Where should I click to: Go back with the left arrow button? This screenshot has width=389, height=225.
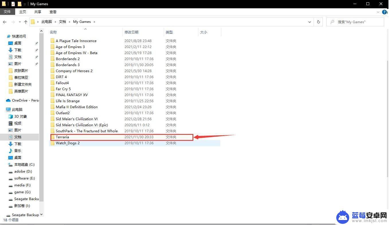click(5, 22)
